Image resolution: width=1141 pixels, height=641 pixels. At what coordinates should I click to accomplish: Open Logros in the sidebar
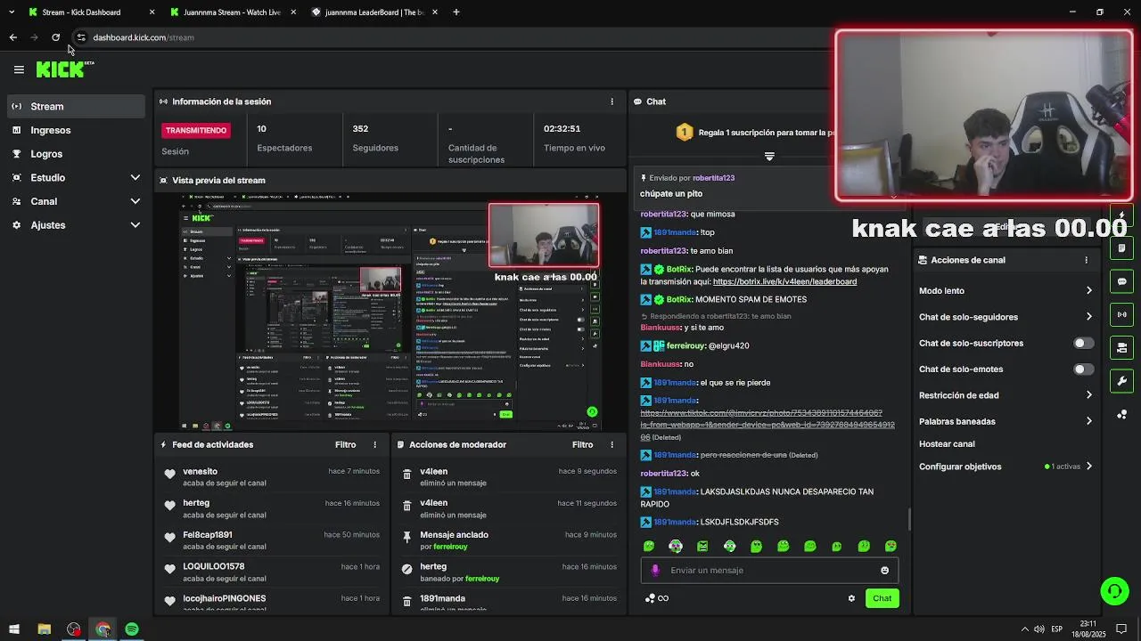point(76,154)
